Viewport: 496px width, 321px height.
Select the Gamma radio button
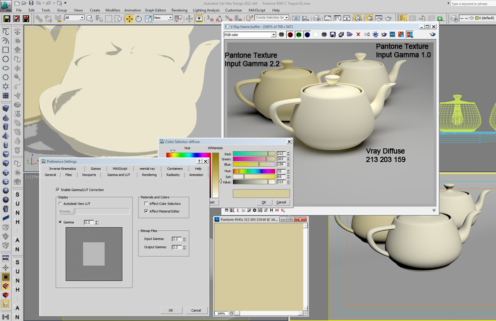pos(60,222)
